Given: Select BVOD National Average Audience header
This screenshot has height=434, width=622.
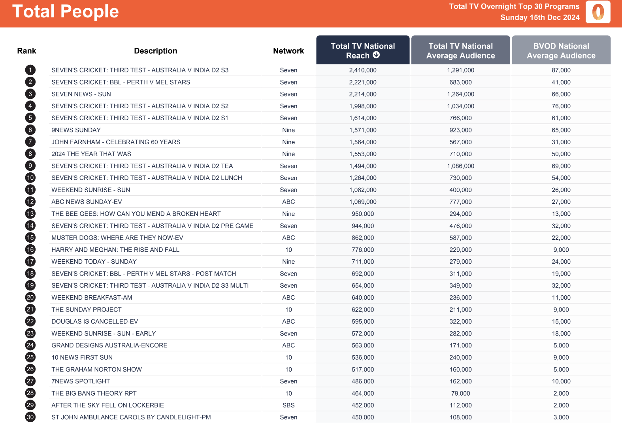Looking at the screenshot, I should click(561, 50).
